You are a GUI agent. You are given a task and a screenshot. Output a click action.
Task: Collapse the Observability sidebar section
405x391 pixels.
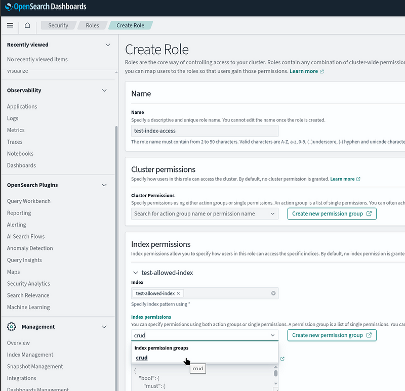click(x=104, y=91)
